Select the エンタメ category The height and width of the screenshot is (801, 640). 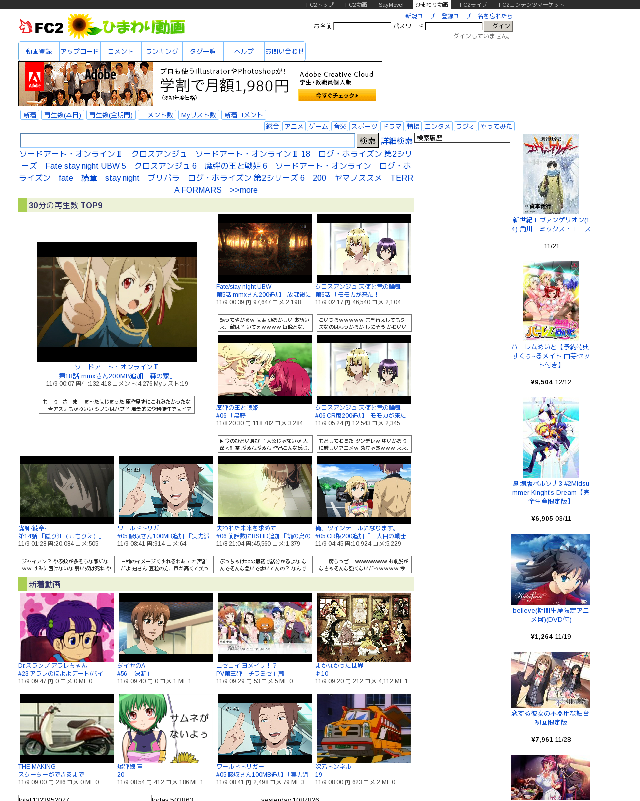pos(438,126)
